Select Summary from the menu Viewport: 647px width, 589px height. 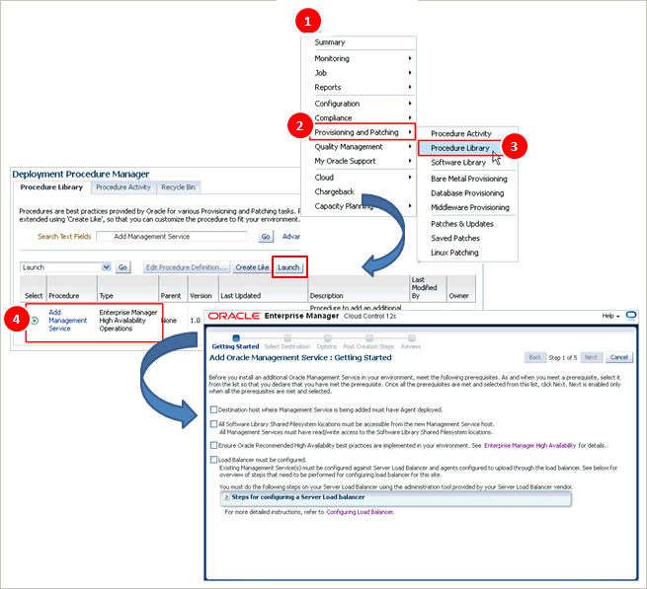coord(330,42)
